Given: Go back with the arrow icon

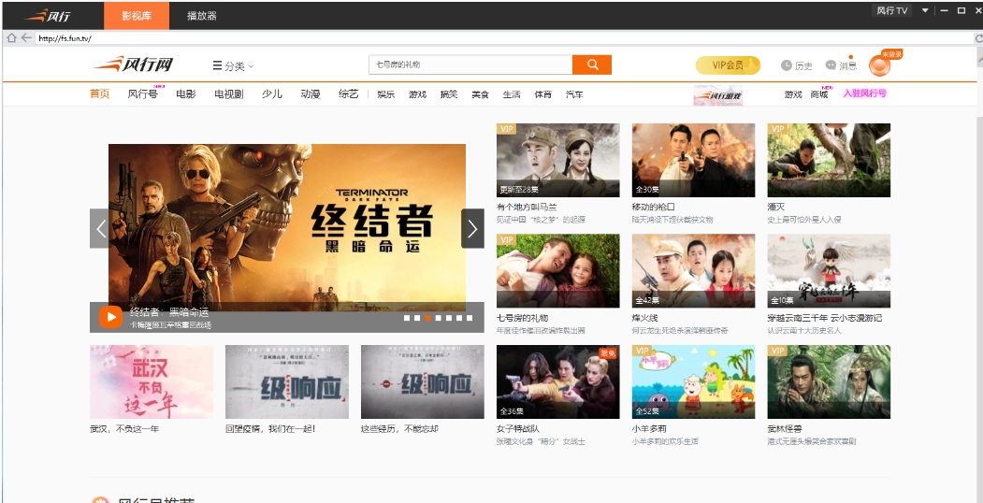Looking at the screenshot, I should [x=25, y=38].
